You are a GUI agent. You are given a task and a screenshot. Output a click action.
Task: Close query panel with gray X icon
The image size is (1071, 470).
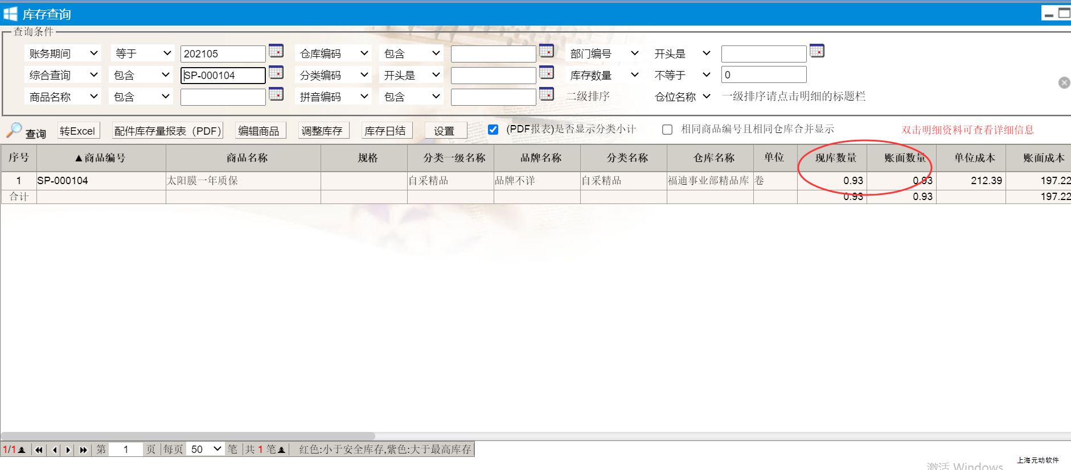(x=1064, y=83)
